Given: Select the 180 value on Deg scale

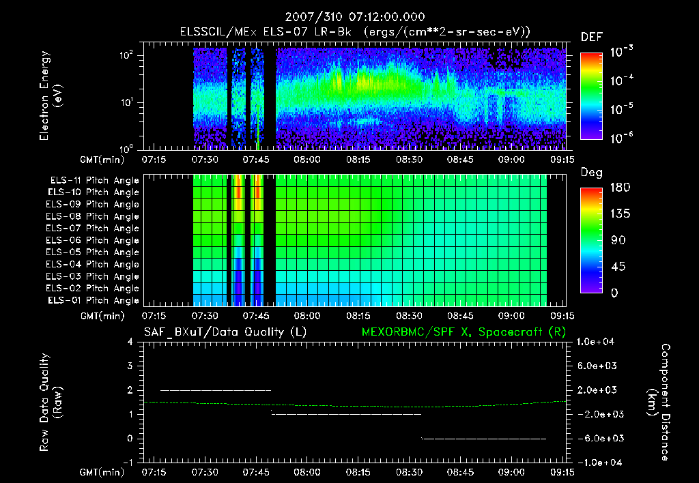Looking at the screenshot, I should pyautogui.click(x=620, y=188).
